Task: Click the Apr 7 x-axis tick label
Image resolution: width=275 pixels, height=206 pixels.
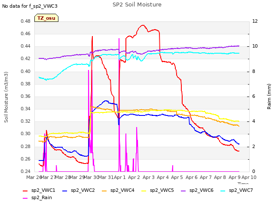Action: (x=206, y=177)
